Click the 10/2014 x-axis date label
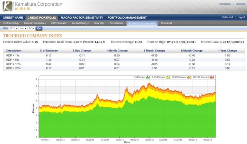 pos(90,140)
